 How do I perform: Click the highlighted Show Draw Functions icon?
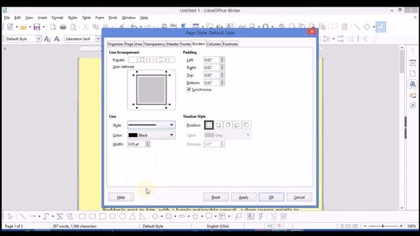pyautogui.click(x=381, y=27)
